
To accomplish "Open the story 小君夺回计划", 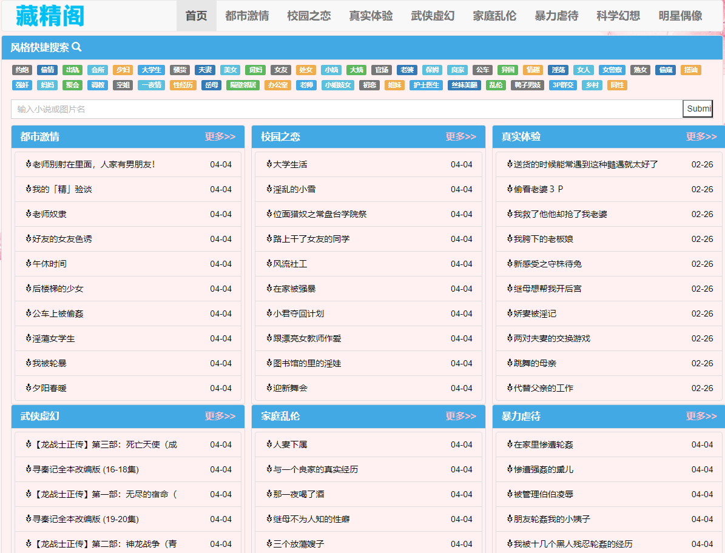I will pos(298,313).
